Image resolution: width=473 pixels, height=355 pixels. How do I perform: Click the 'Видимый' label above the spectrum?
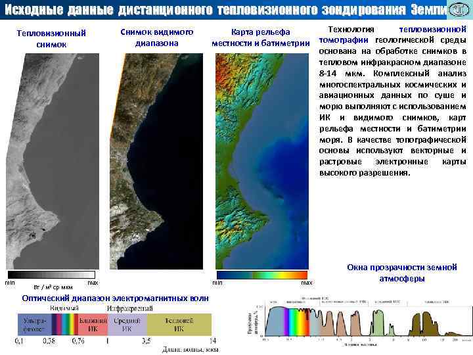(x=64, y=308)
